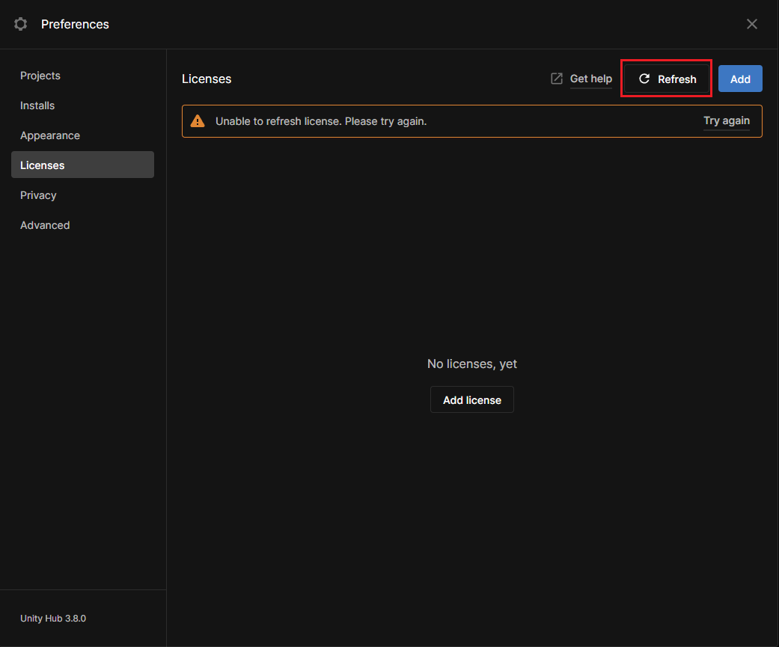Image resolution: width=779 pixels, height=647 pixels.
Task: Open the Advanced settings section
Action: tap(45, 224)
